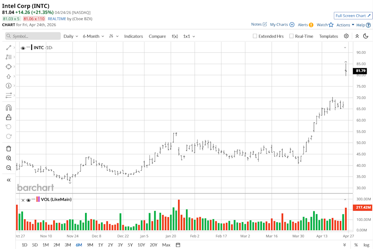This screenshot has width=373, height=249.
Task: Open the Daily frequency dropdown
Action: pos(70,36)
